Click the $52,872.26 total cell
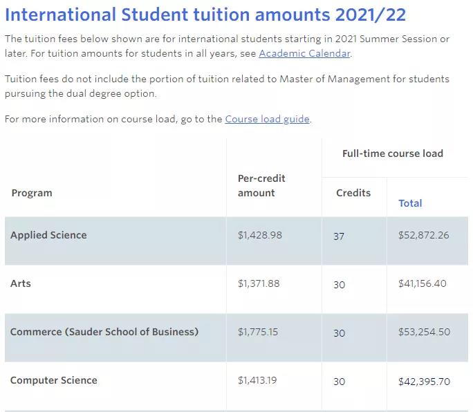Screen dimensions: 473x412 coord(424,235)
